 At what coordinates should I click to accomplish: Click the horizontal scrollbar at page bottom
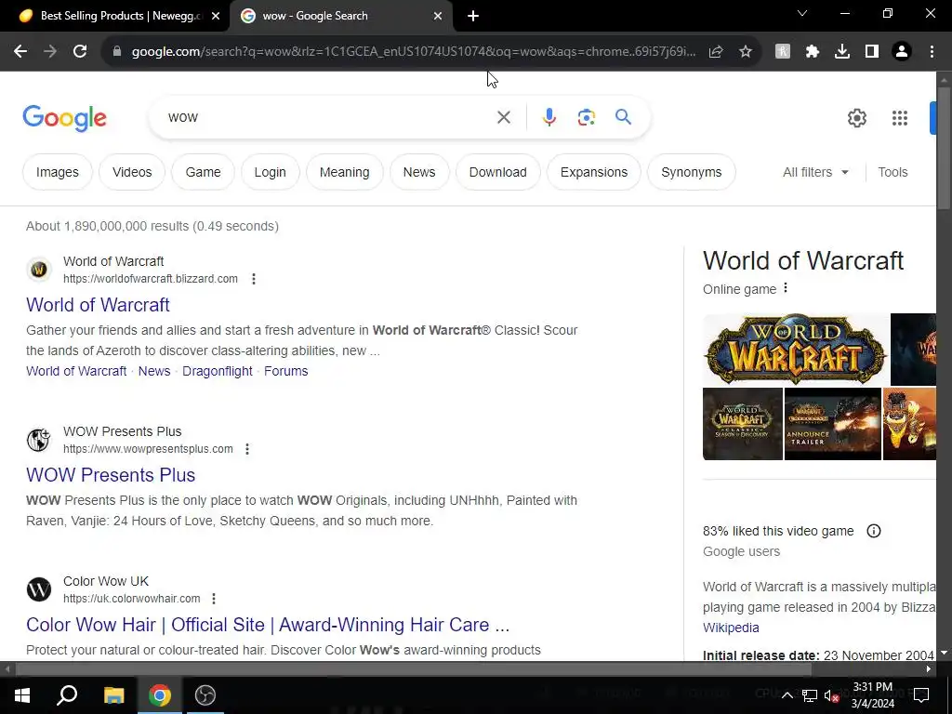(x=413, y=669)
